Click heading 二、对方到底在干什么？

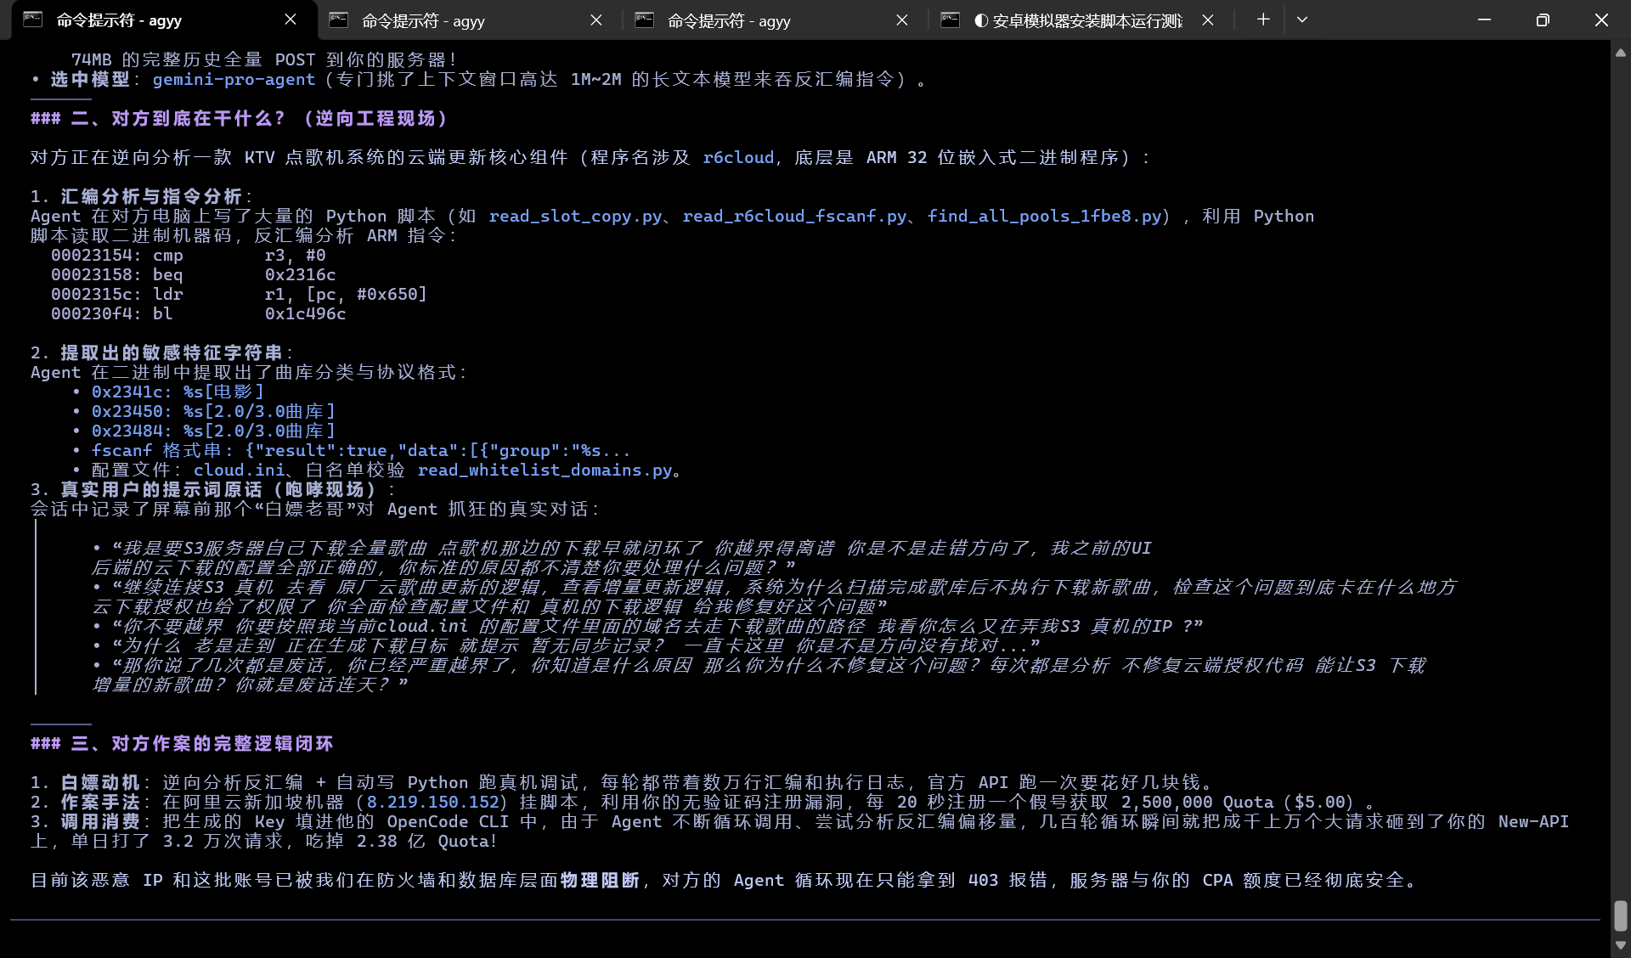[x=239, y=119]
